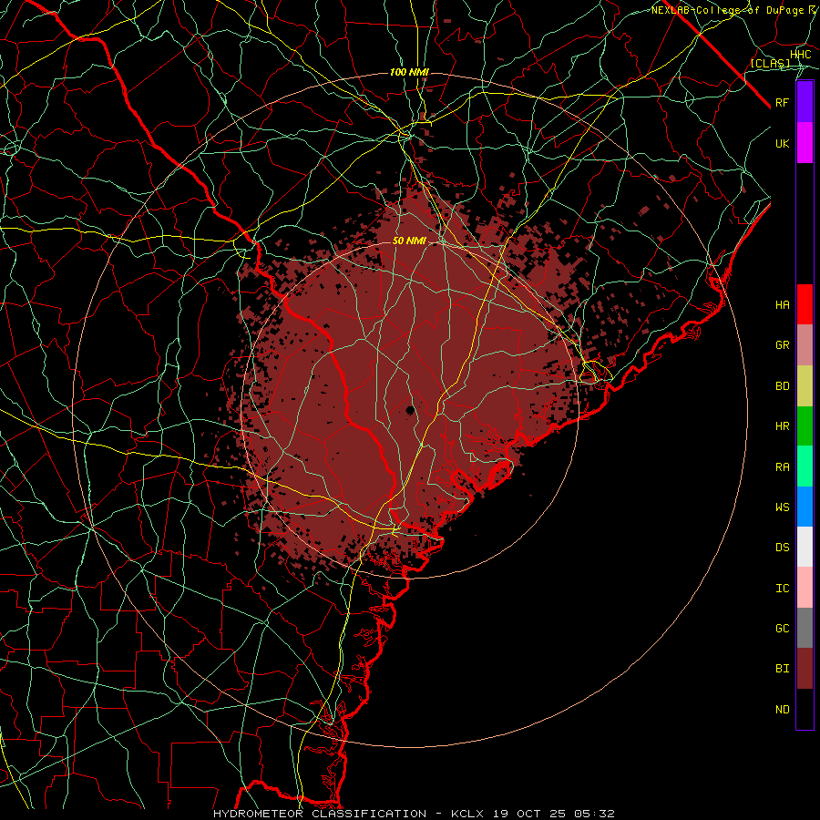
Task: Click the KCLX station identifier
Action: click(x=467, y=814)
